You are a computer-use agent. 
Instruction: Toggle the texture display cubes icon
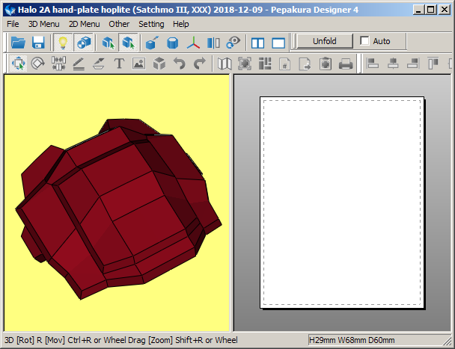point(84,43)
